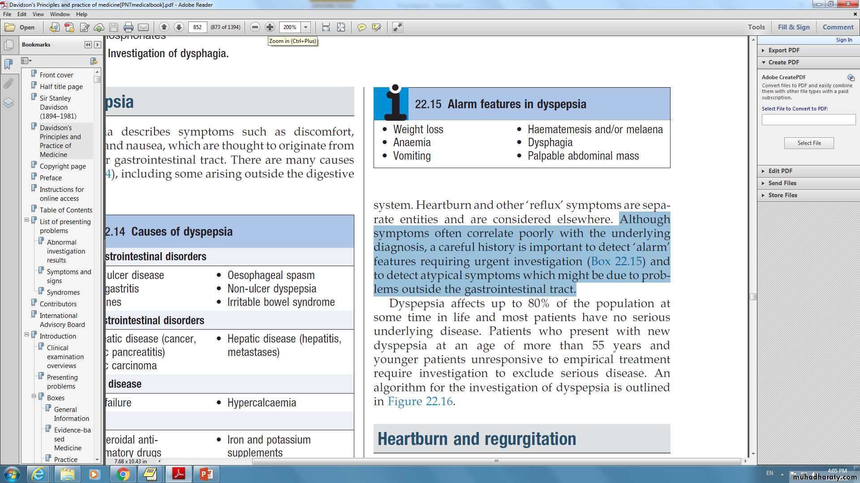
Task: Click the Zoom in plus button
Action: pos(270,27)
